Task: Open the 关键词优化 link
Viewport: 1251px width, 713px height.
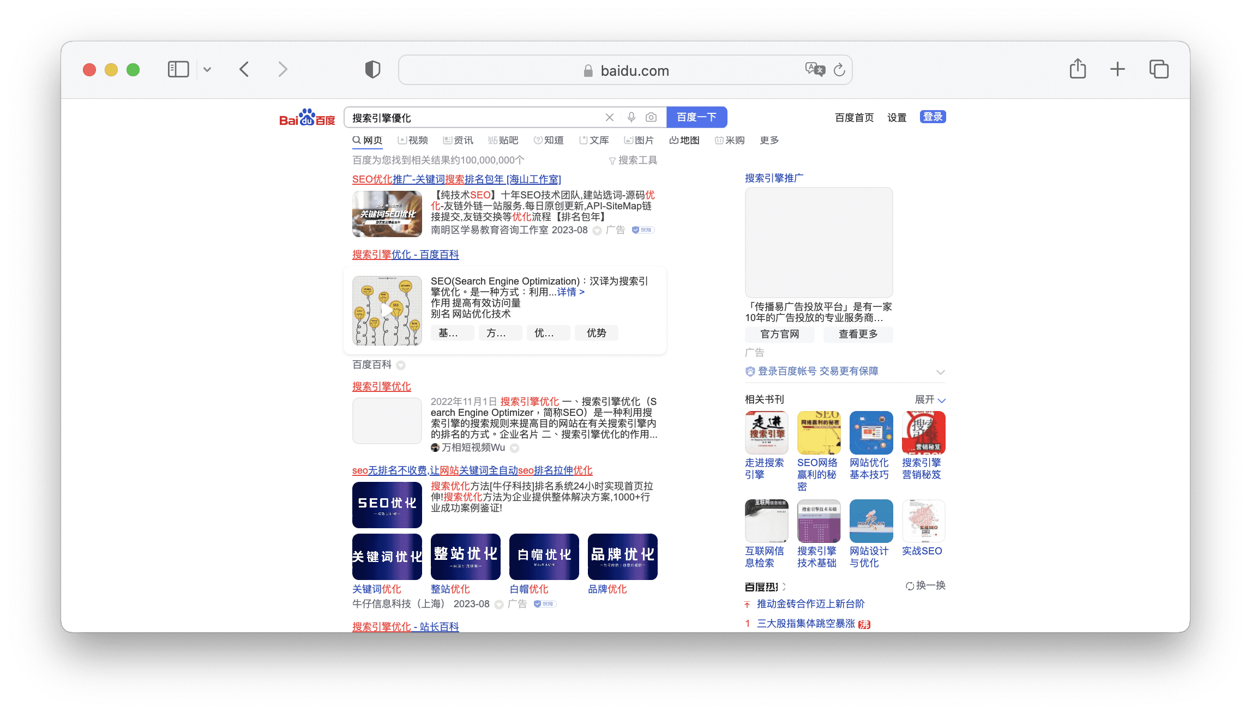Action: [377, 589]
